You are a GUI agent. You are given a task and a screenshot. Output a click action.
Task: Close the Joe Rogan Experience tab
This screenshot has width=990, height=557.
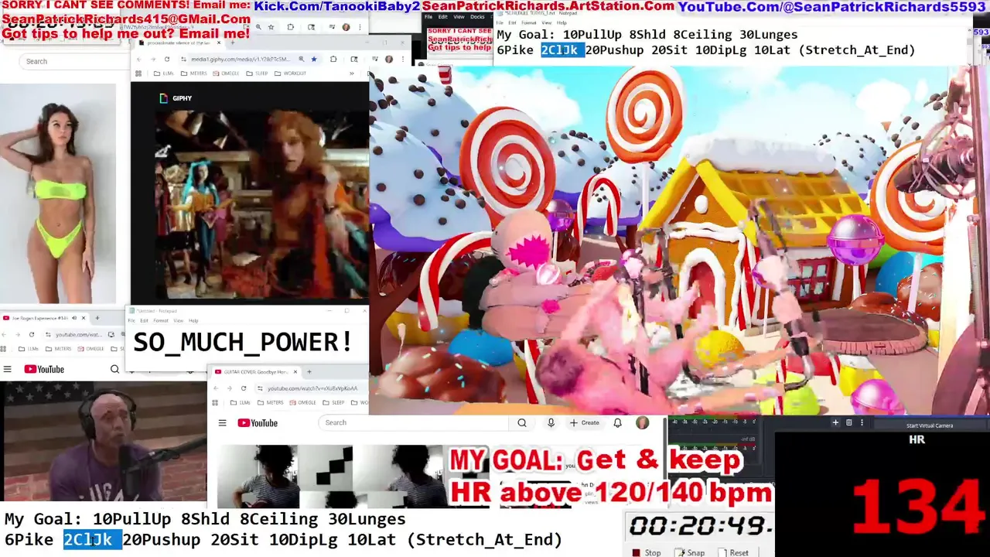coord(84,318)
